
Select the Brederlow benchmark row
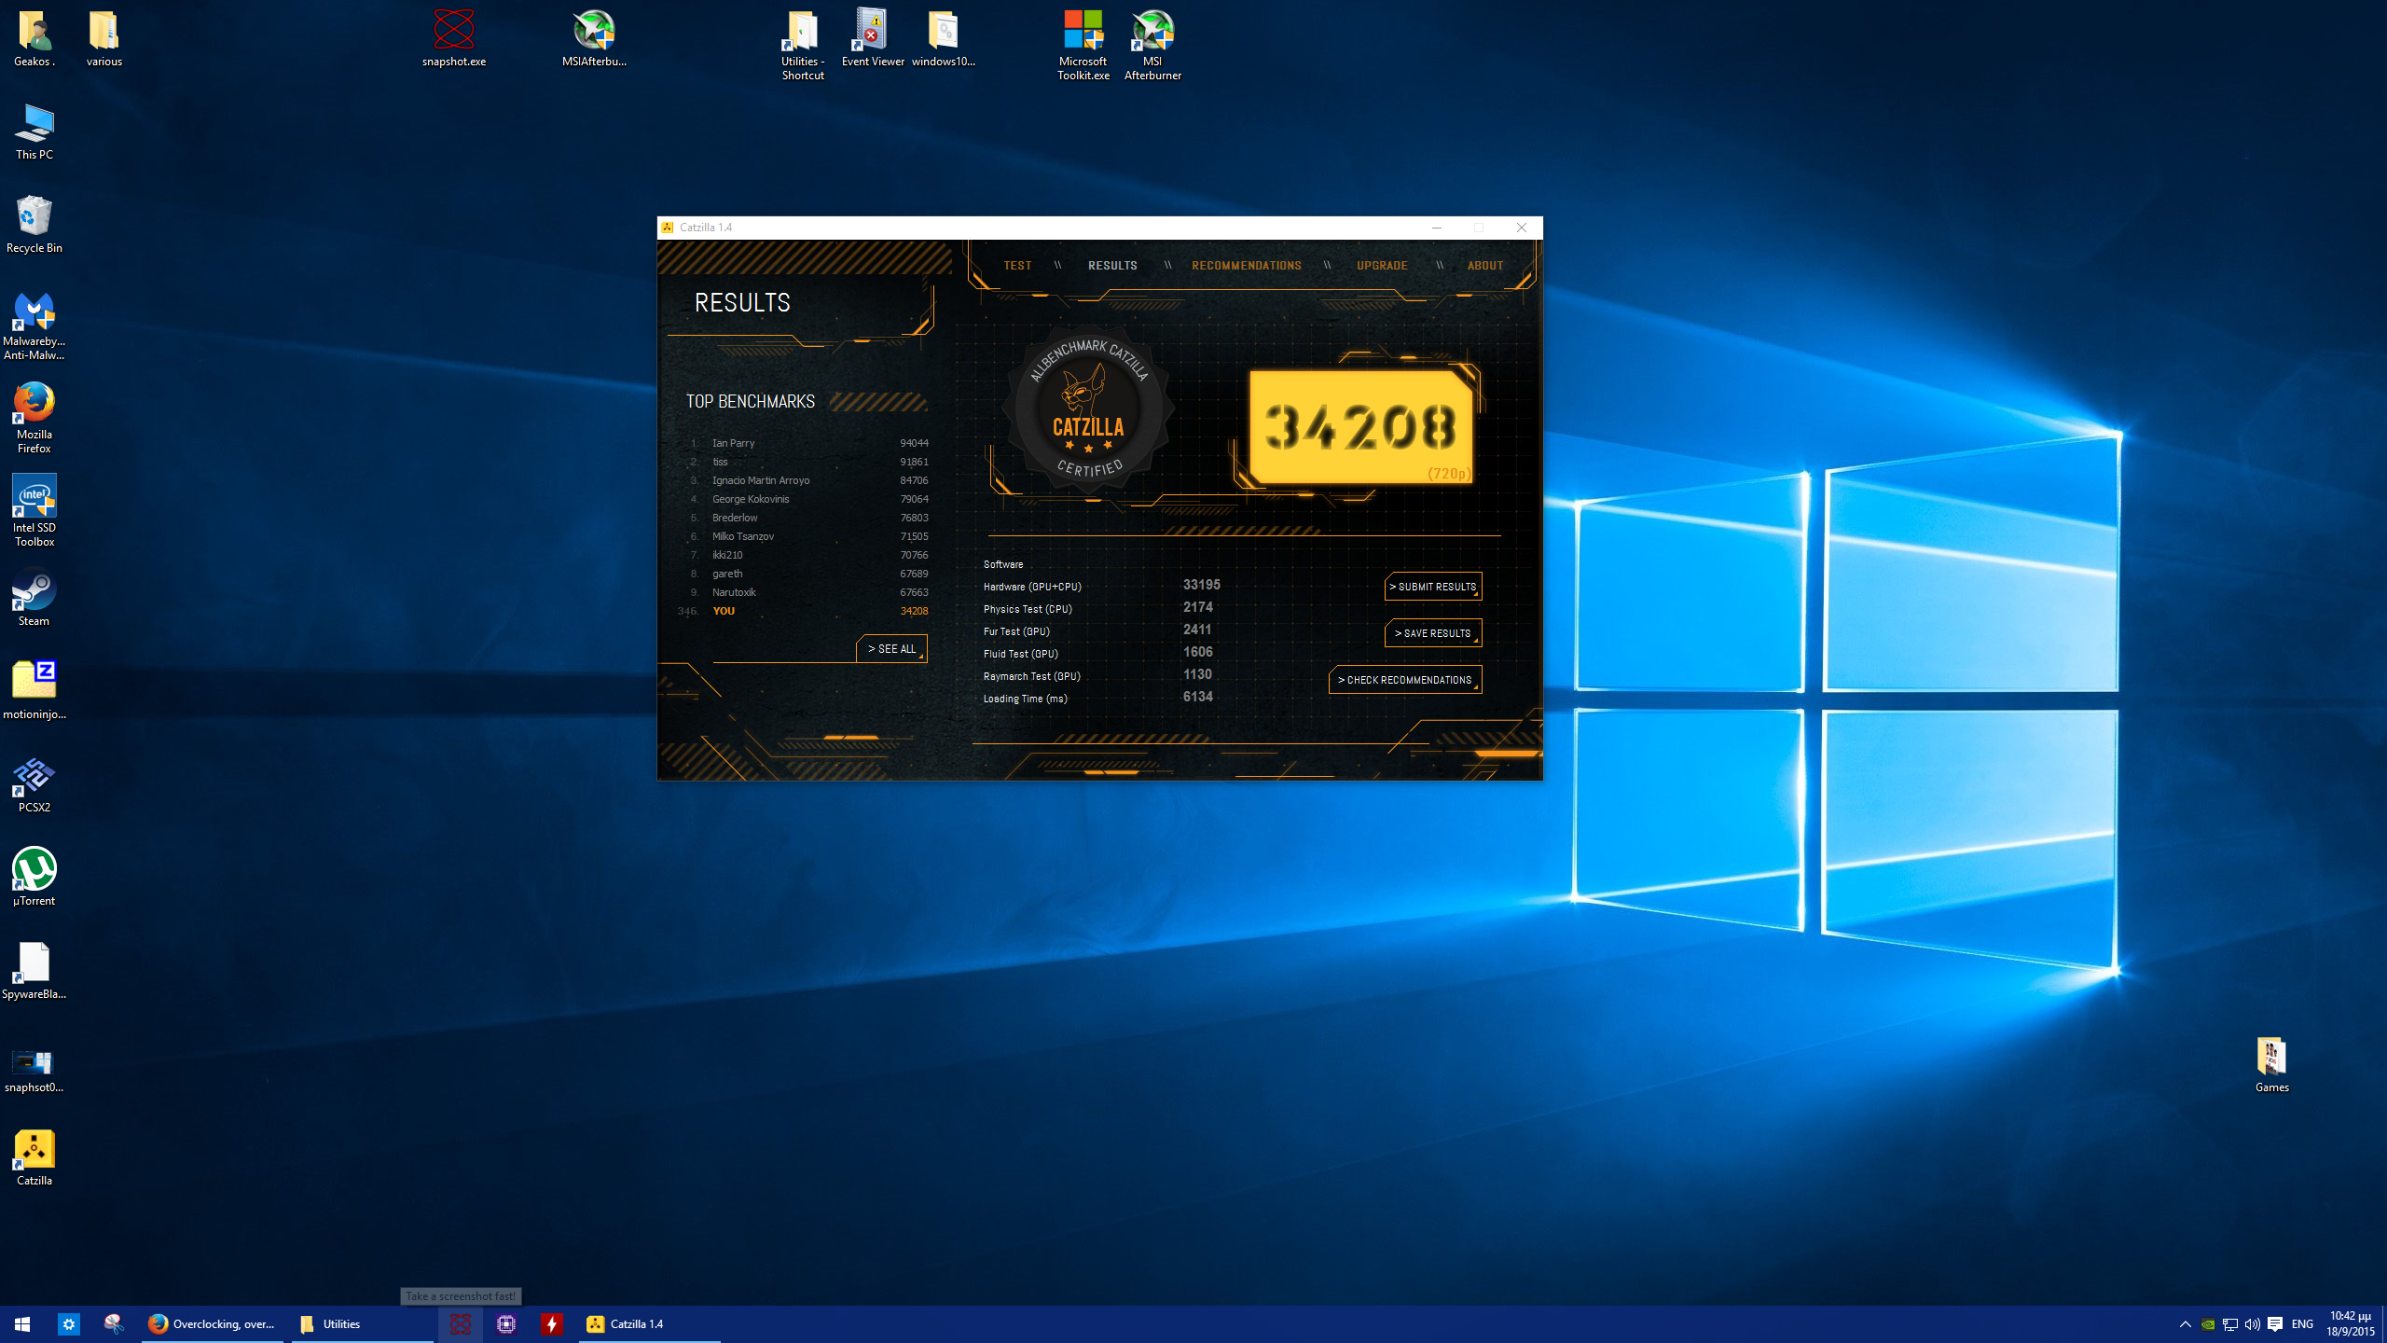click(807, 518)
